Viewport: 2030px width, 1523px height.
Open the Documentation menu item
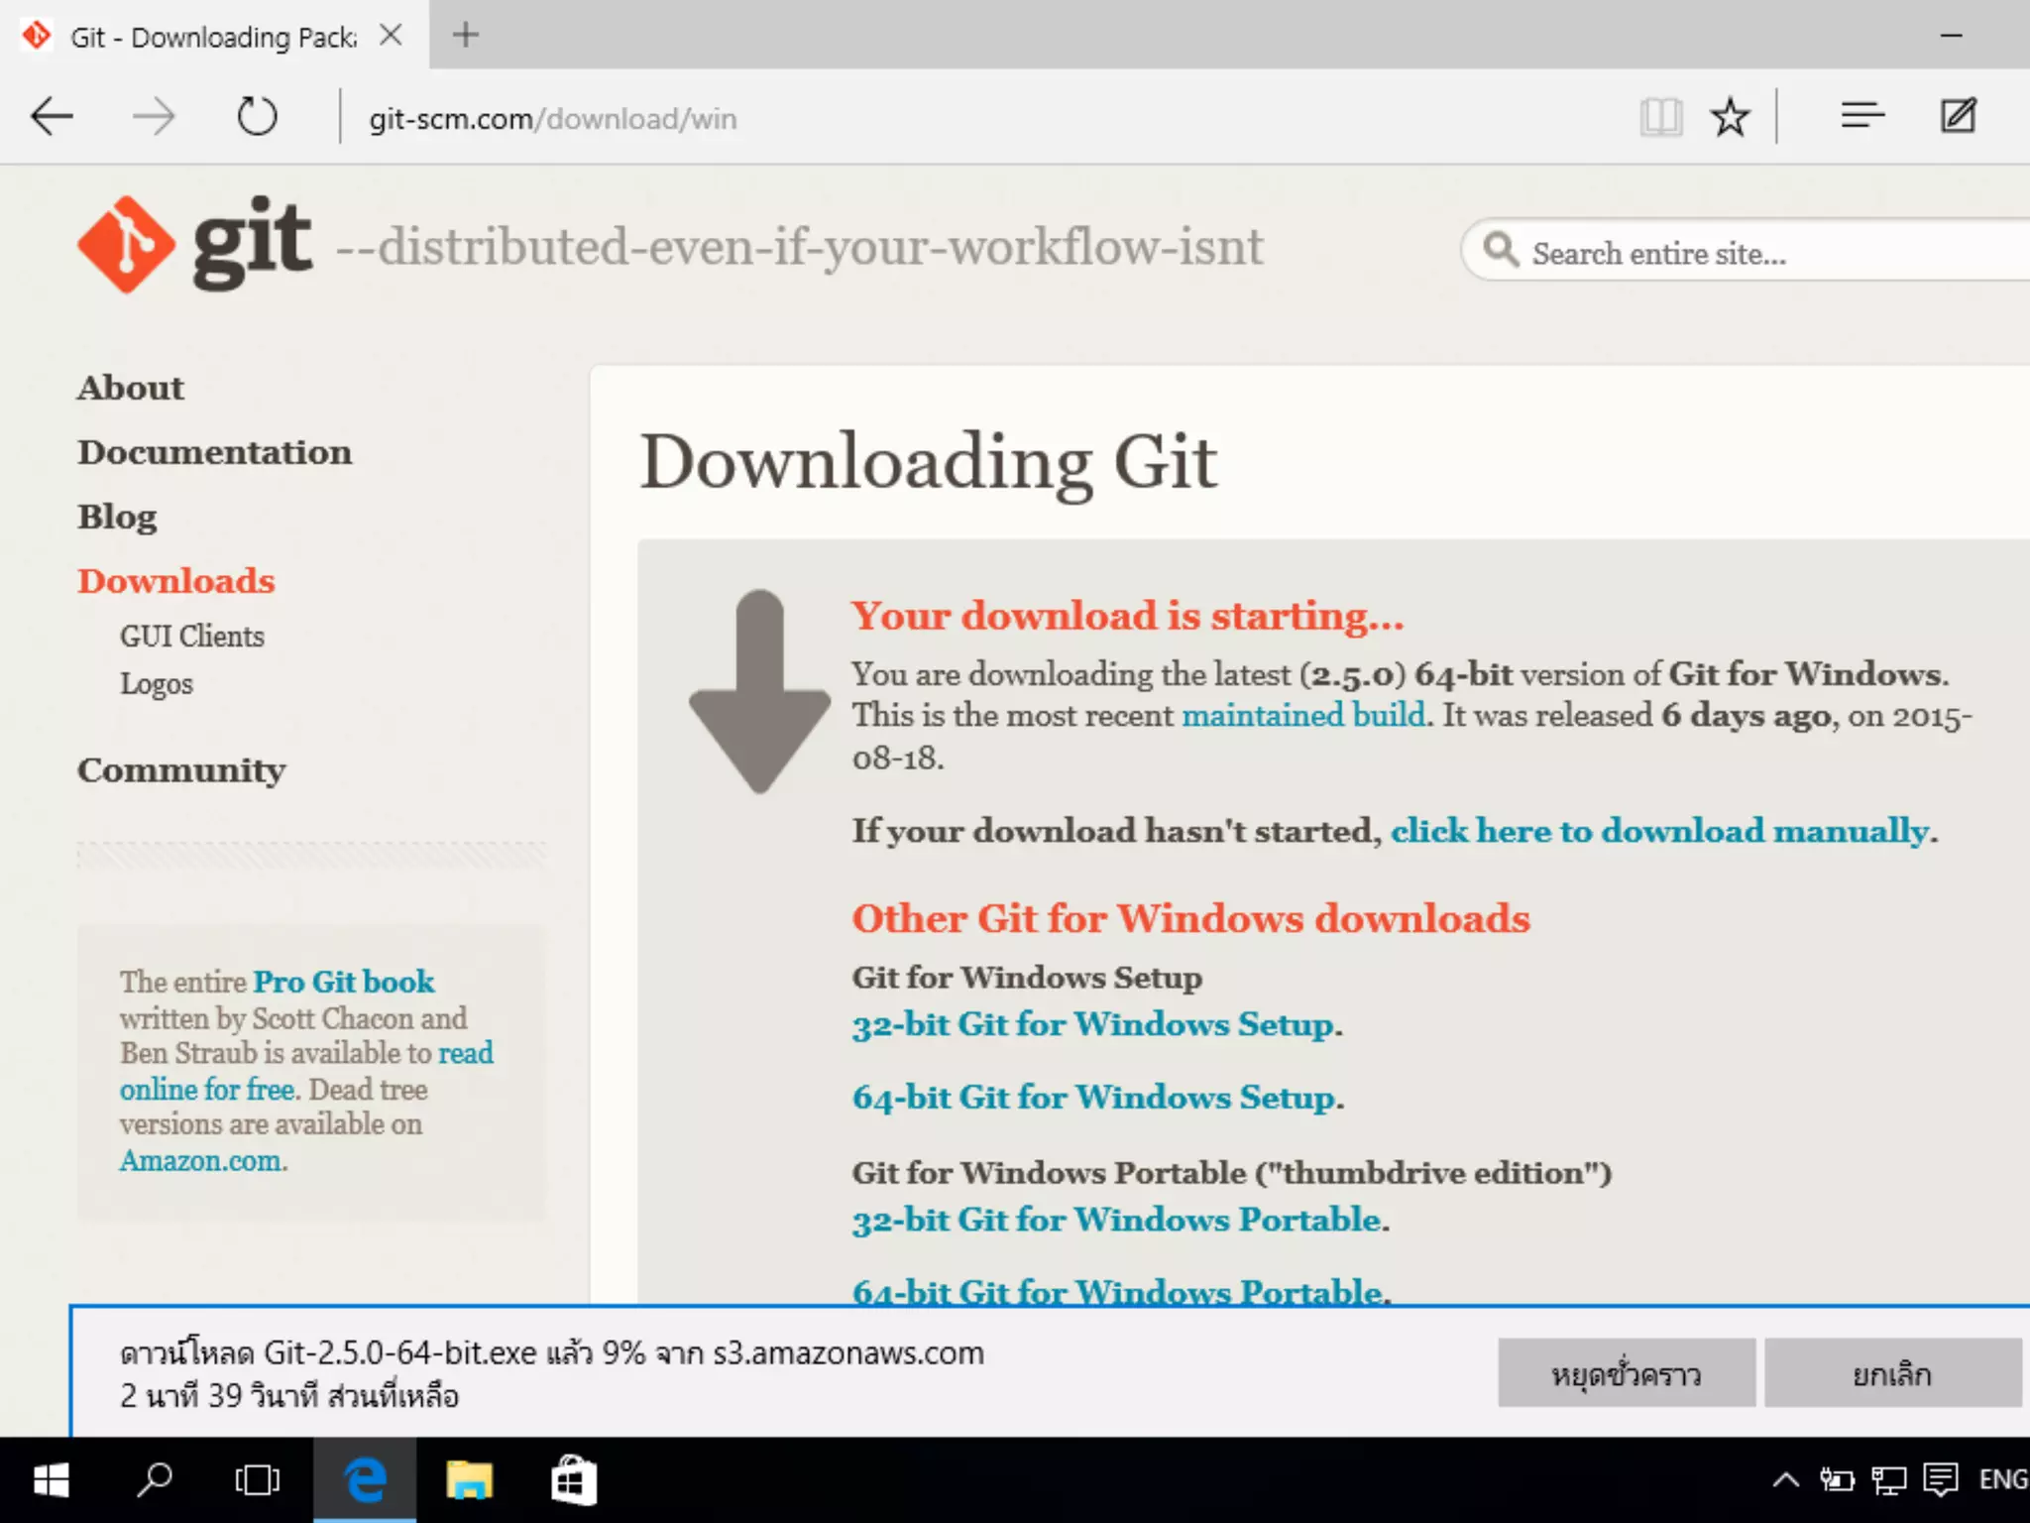[214, 452]
